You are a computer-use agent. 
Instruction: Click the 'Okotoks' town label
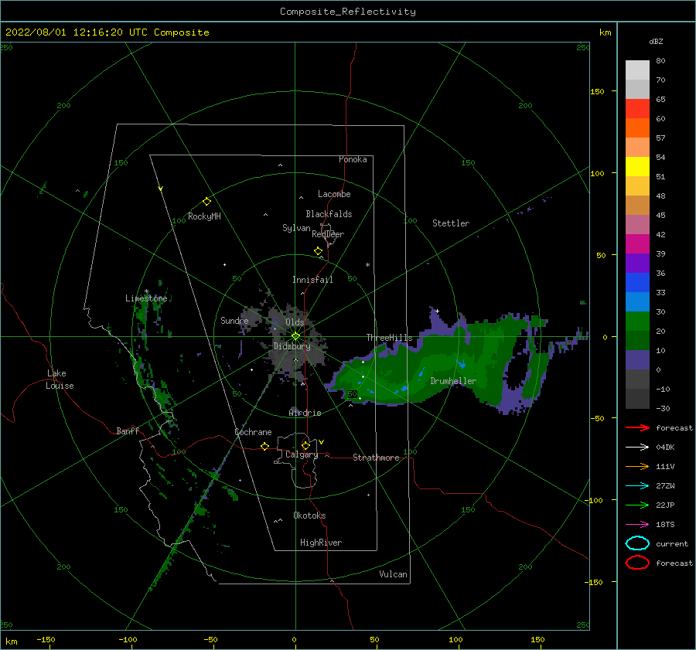coord(309,516)
